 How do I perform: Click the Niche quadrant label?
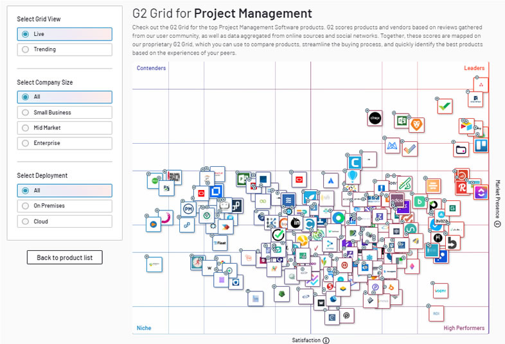pyautogui.click(x=144, y=328)
